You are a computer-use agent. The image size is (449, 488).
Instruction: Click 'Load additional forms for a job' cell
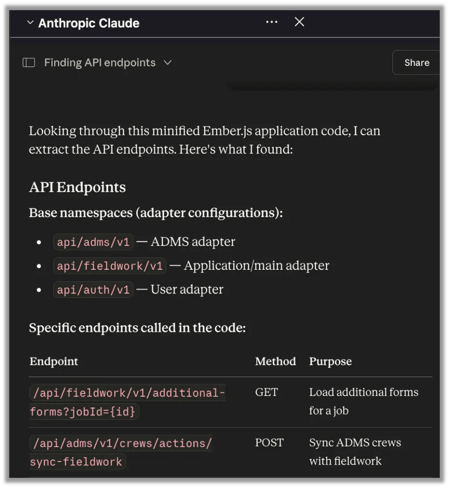coord(363,401)
